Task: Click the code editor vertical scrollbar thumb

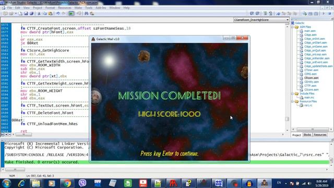Action: tap(287, 119)
